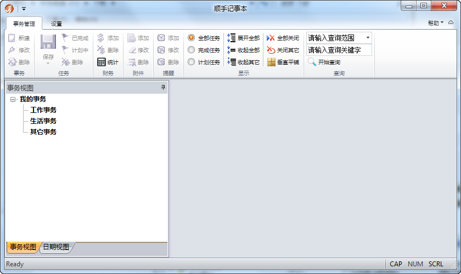Viewport: 461px width, 274px height.
Task: Pin the 事务视图 panel with pushpin
Action: click(x=163, y=87)
